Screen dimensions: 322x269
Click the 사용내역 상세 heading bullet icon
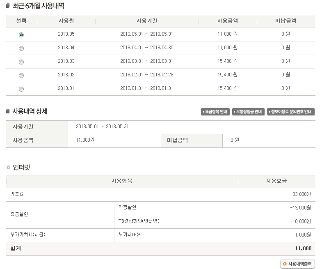[8, 111]
